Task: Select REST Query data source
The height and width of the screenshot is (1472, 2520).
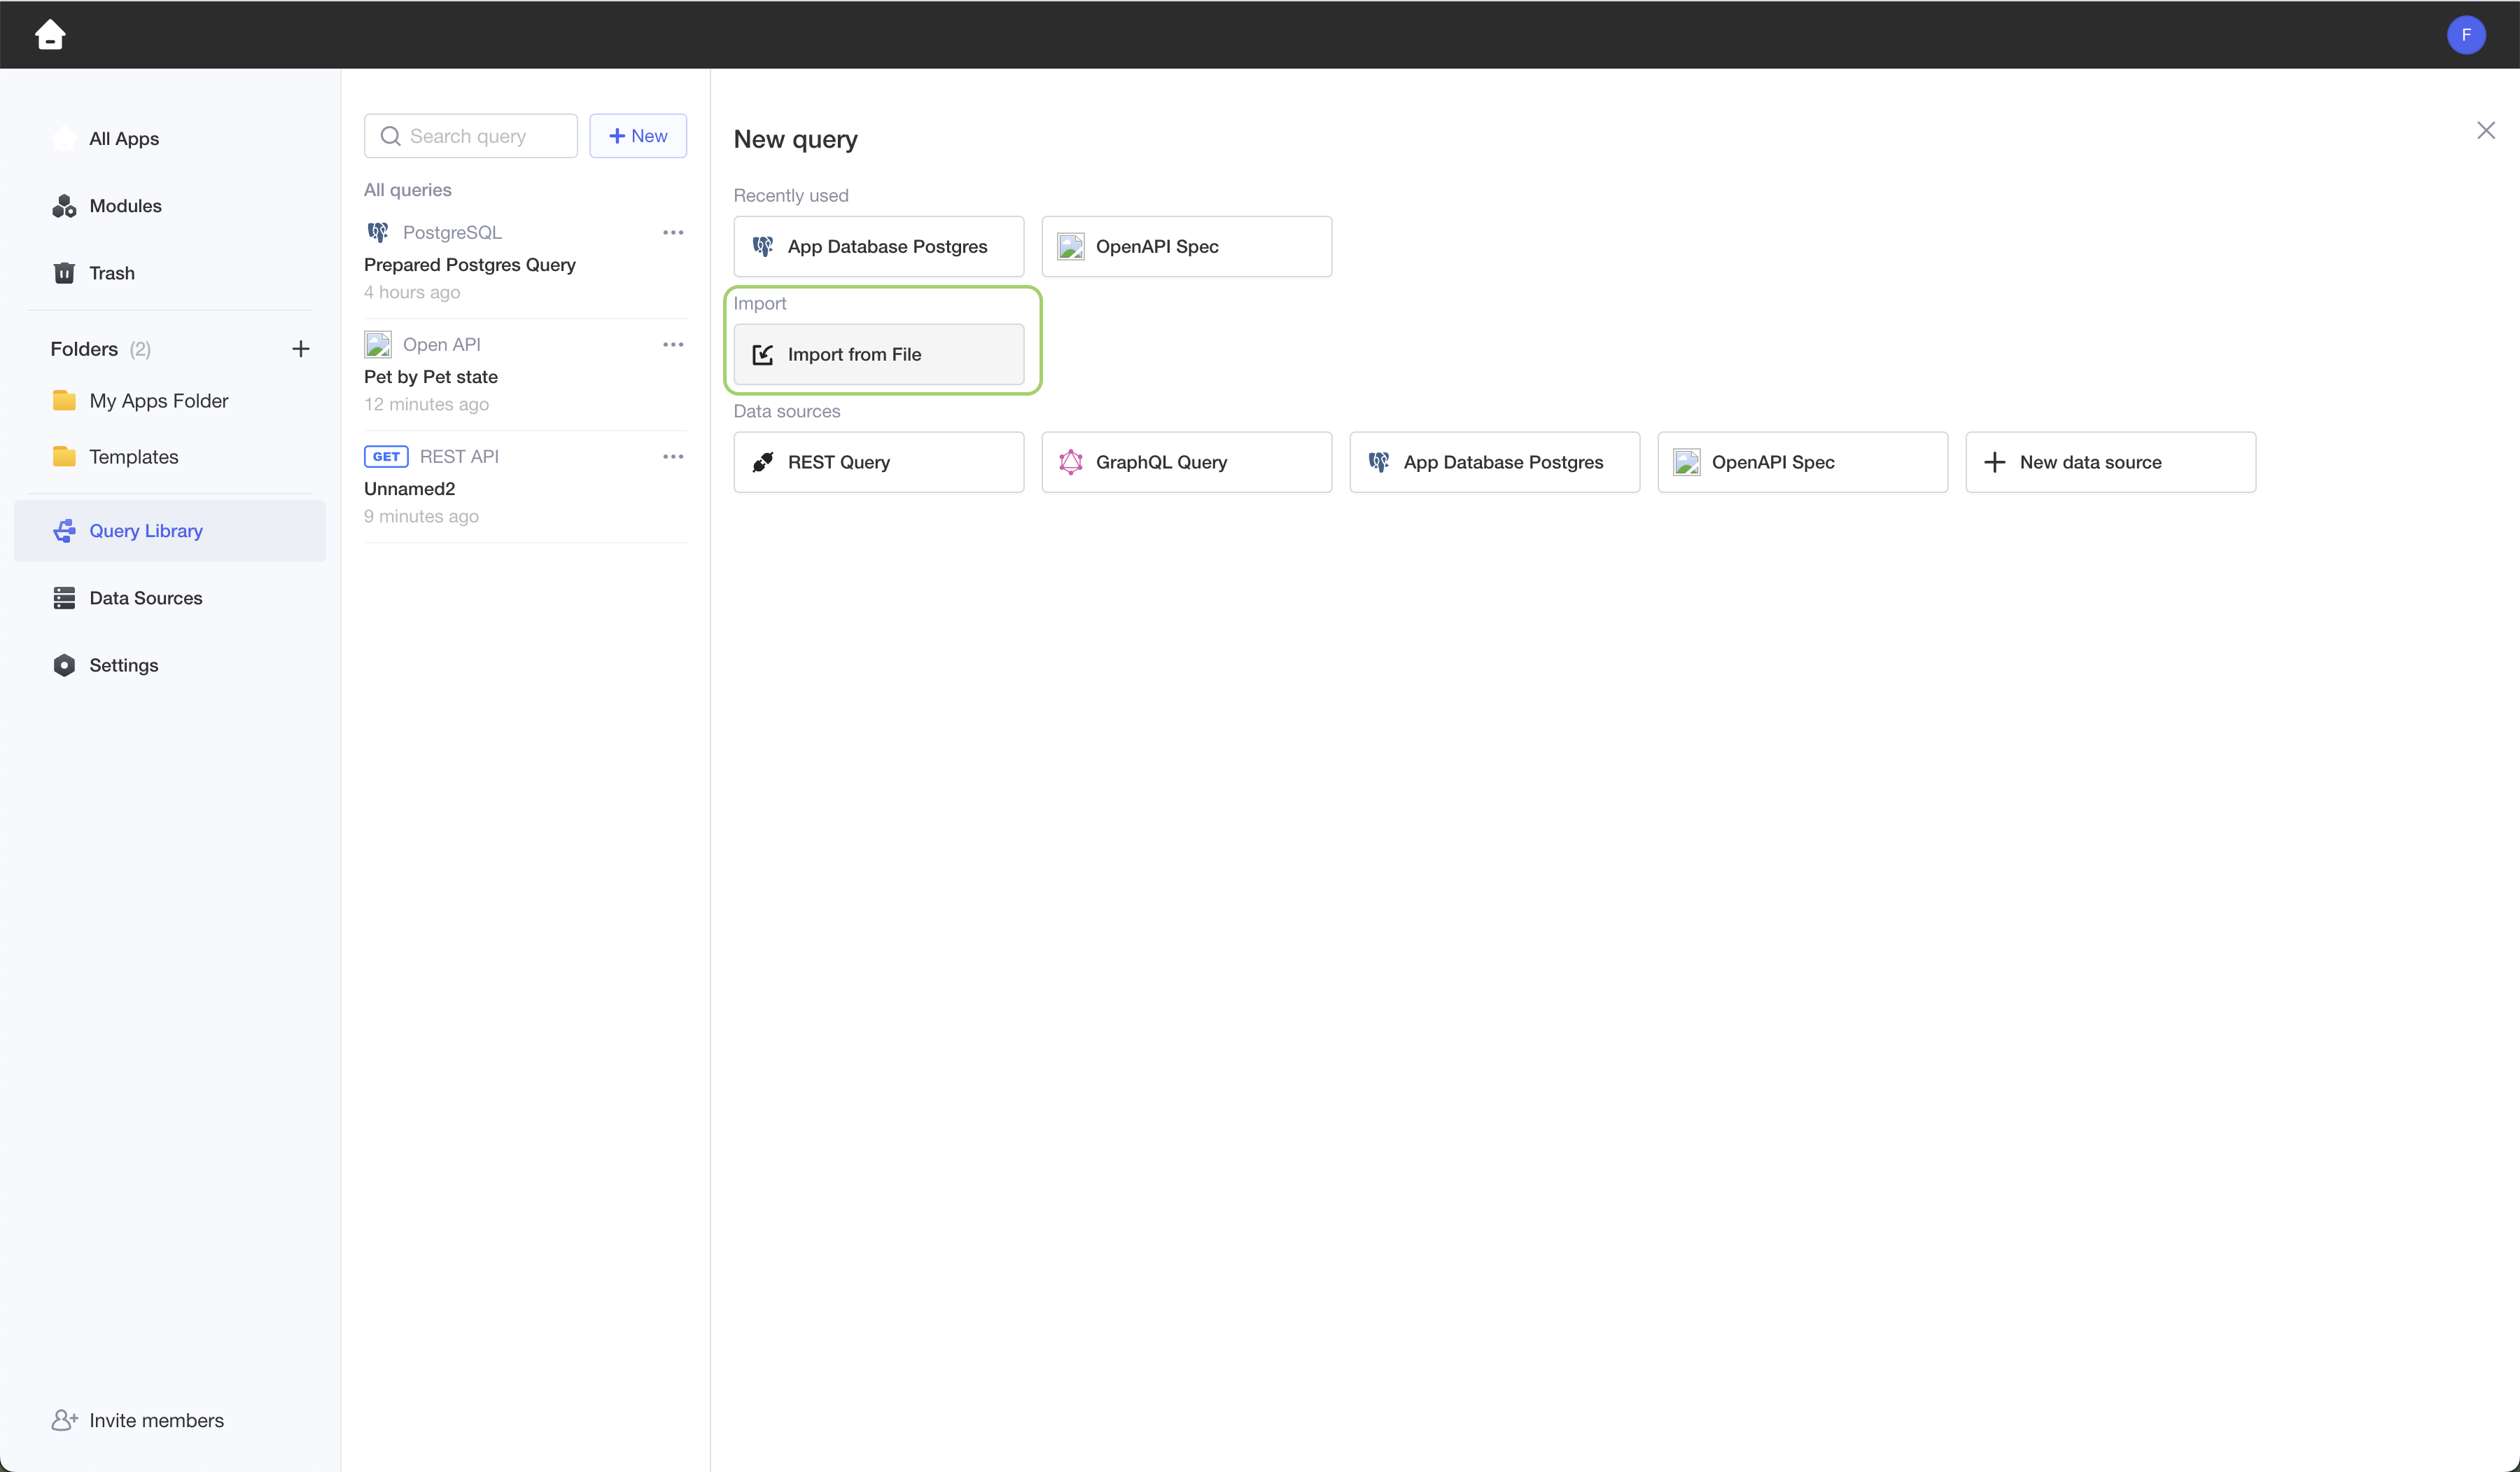Action: coord(878,462)
